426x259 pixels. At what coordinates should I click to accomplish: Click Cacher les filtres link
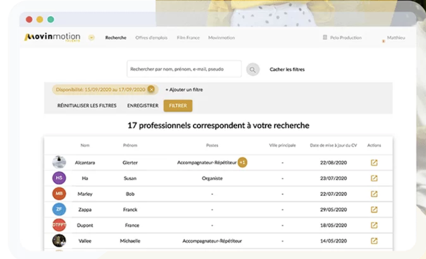(287, 70)
